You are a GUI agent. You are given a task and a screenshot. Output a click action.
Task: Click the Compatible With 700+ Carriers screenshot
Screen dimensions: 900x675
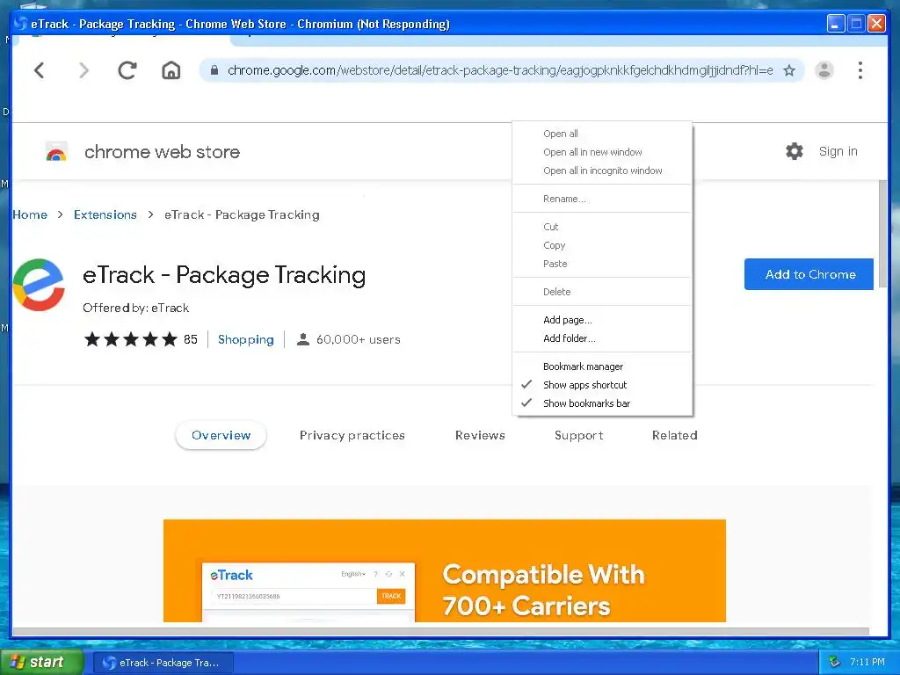coord(444,570)
